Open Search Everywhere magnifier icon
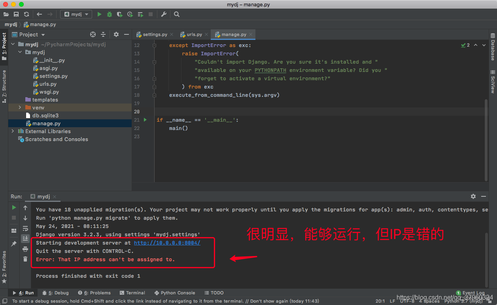The height and width of the screenshot is (305, 497). (x=176, y=14)
